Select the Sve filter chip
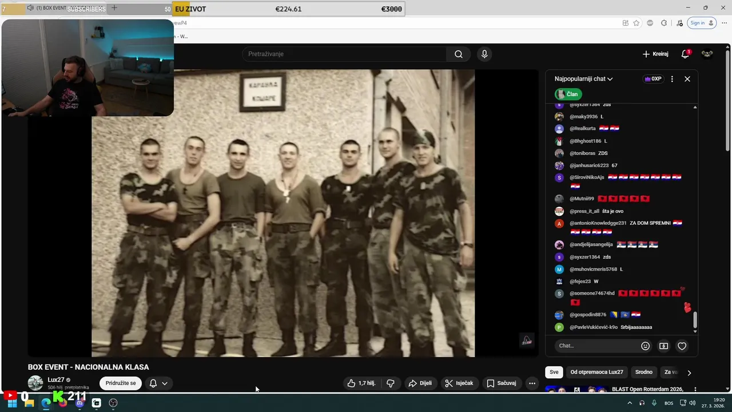The width and height of the screenshot is (732, 412). point(554,372)
